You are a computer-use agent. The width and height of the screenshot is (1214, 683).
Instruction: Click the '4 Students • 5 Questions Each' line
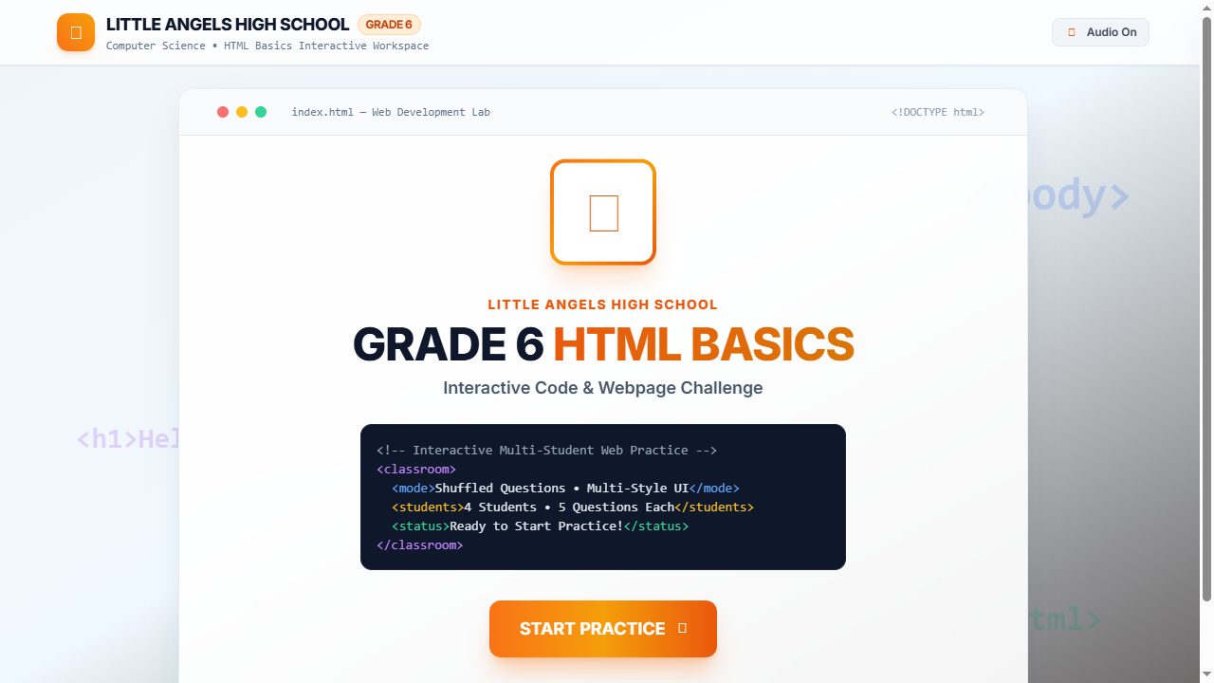coord(573,508)
